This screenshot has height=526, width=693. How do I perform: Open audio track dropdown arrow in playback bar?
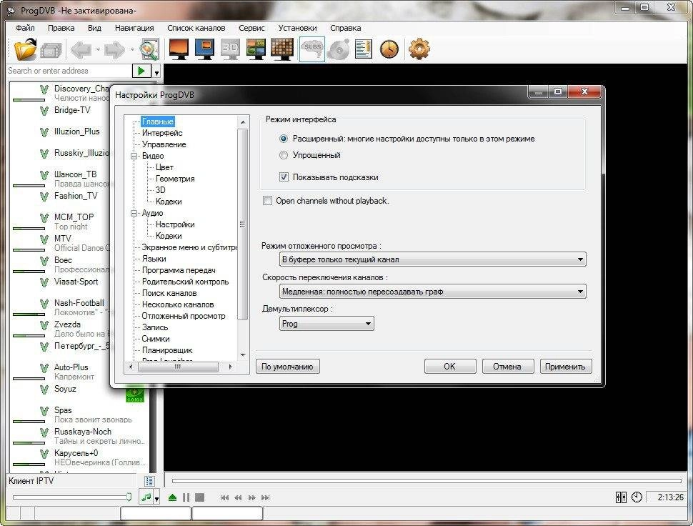[x=156, y=498]
